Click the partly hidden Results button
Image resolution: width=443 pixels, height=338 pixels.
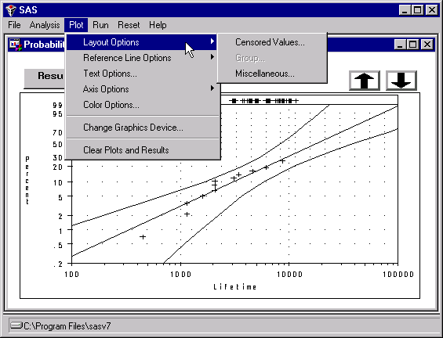45,79
